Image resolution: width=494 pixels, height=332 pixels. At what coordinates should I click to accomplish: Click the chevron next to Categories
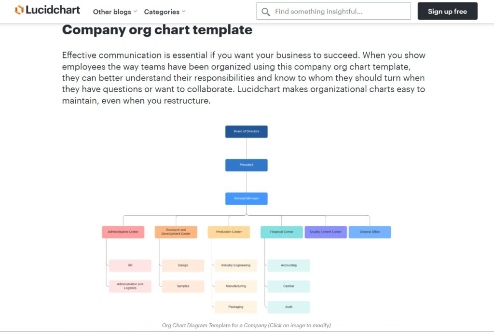[x=184, y=11]
